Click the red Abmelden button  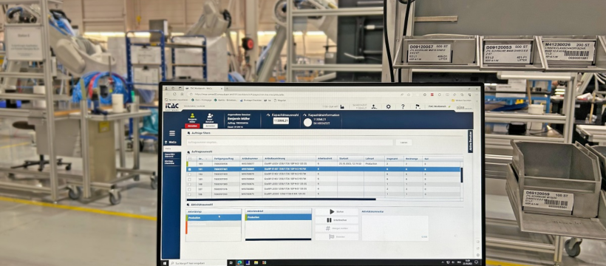pos(192,126)
